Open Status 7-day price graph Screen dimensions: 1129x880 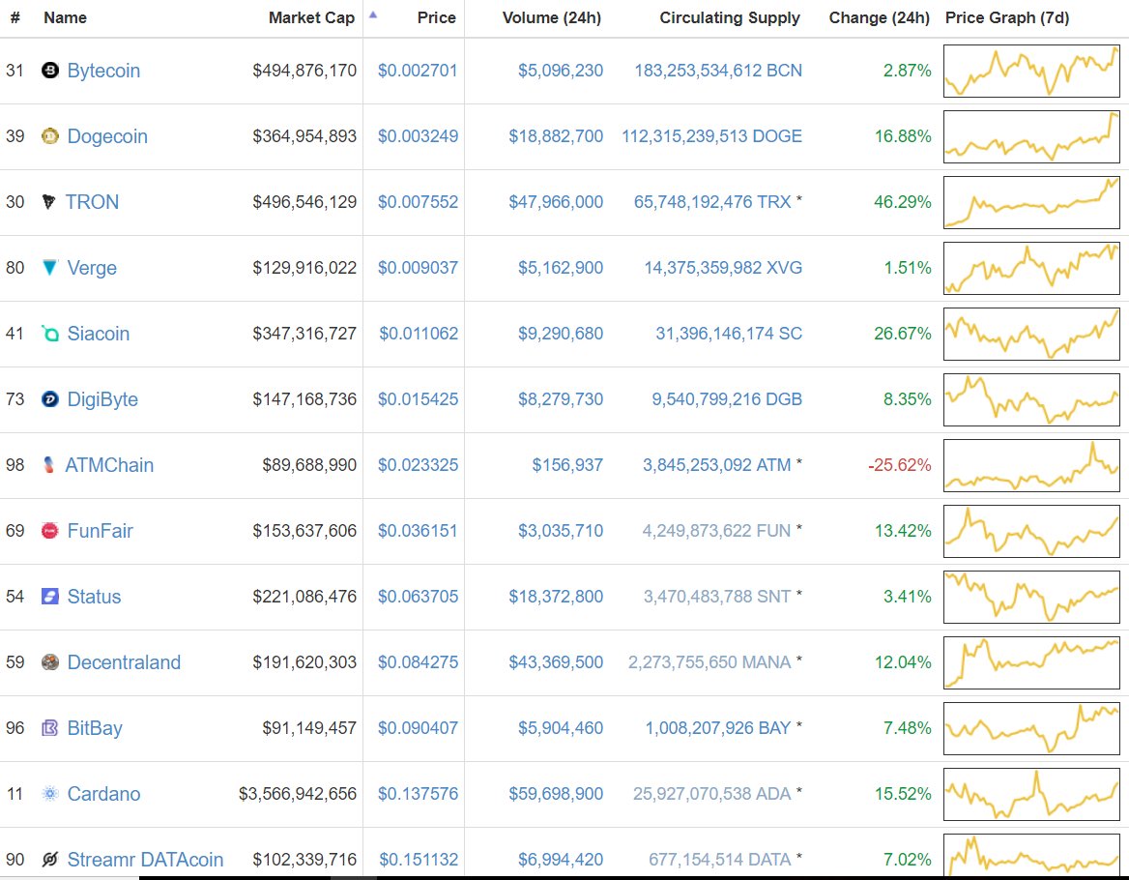pos(1031,597)
